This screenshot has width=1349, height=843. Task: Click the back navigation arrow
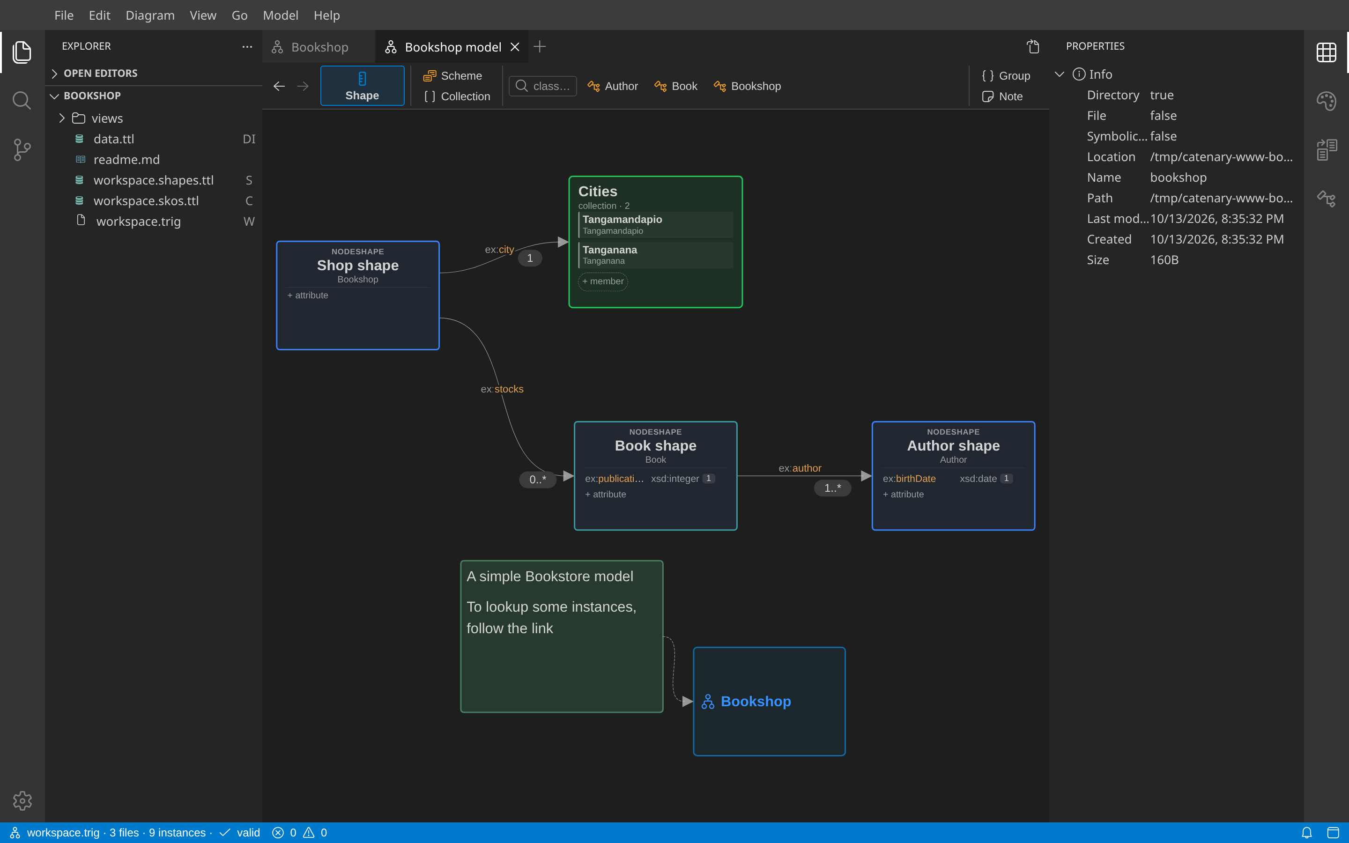point(279,86)
